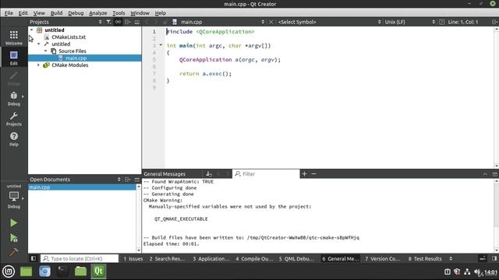
Task: Open output panes selector arrows
Action: pyautogui.click(x=451, y=258)
